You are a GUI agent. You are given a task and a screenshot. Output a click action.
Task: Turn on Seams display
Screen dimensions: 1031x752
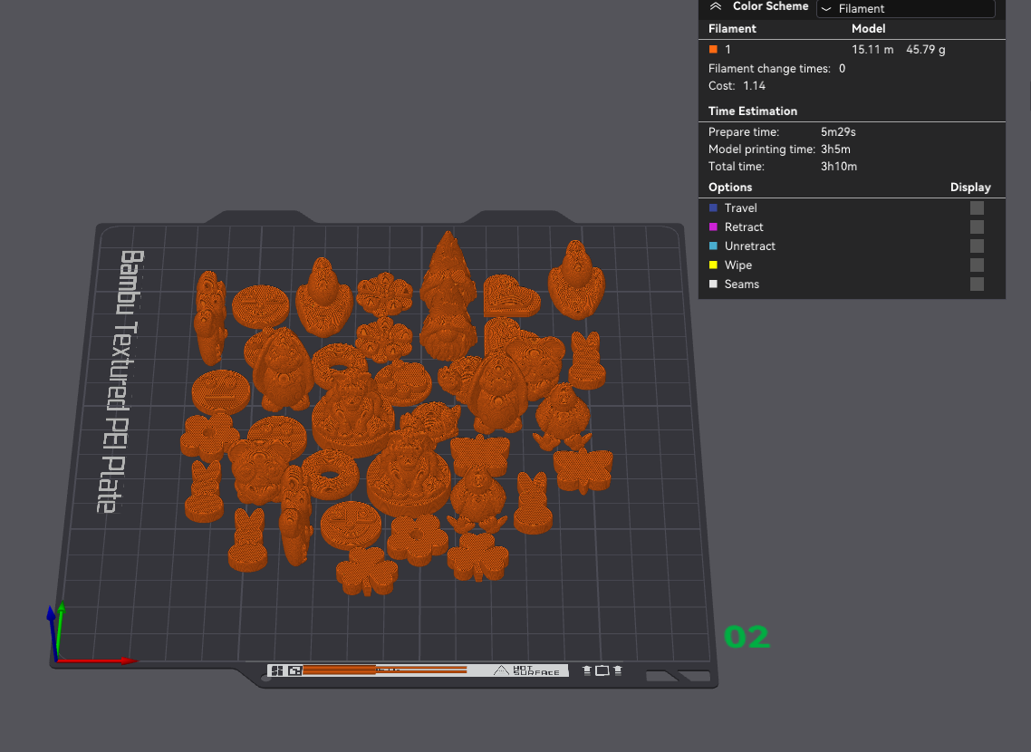[977, 284]
